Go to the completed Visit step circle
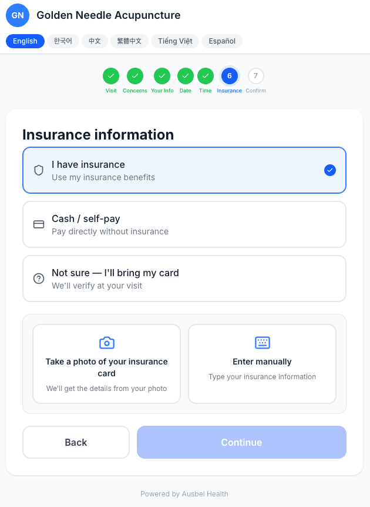370x507 pixels. pos(111,76)
